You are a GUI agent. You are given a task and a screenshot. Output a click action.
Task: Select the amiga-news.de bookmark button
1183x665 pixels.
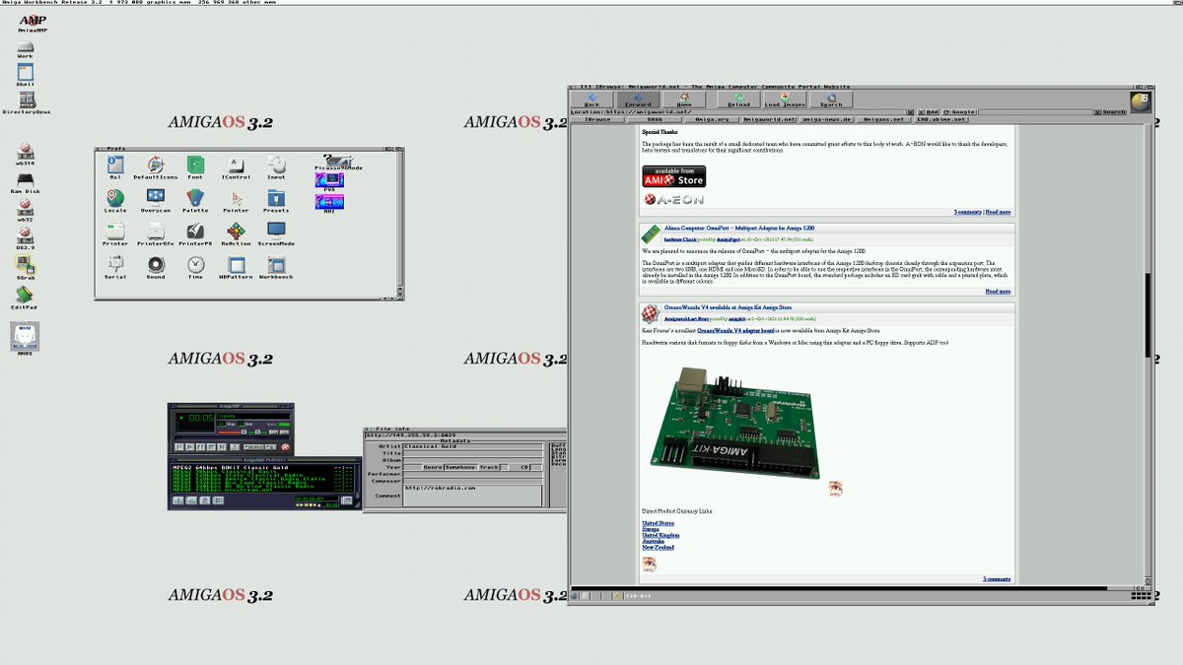(x=825, y=119)
